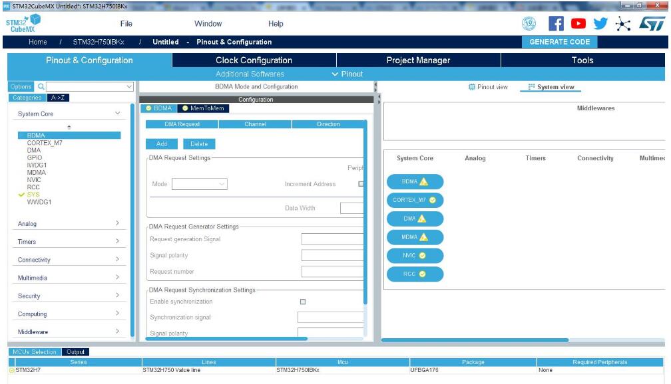Click the GENERATE CODE button

tap(560, 42)
